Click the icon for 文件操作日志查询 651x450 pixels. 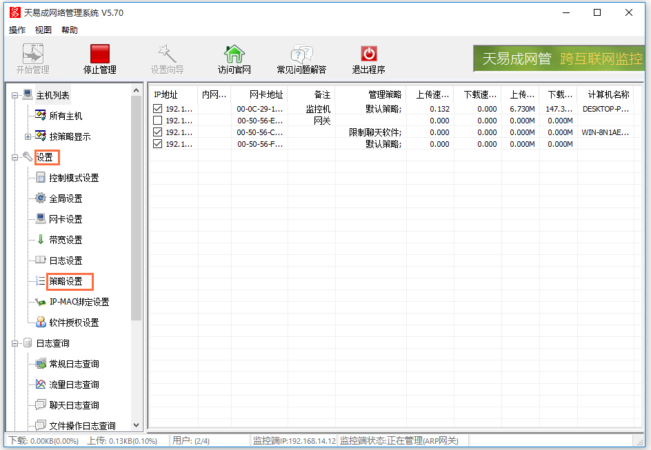[41, 425]
